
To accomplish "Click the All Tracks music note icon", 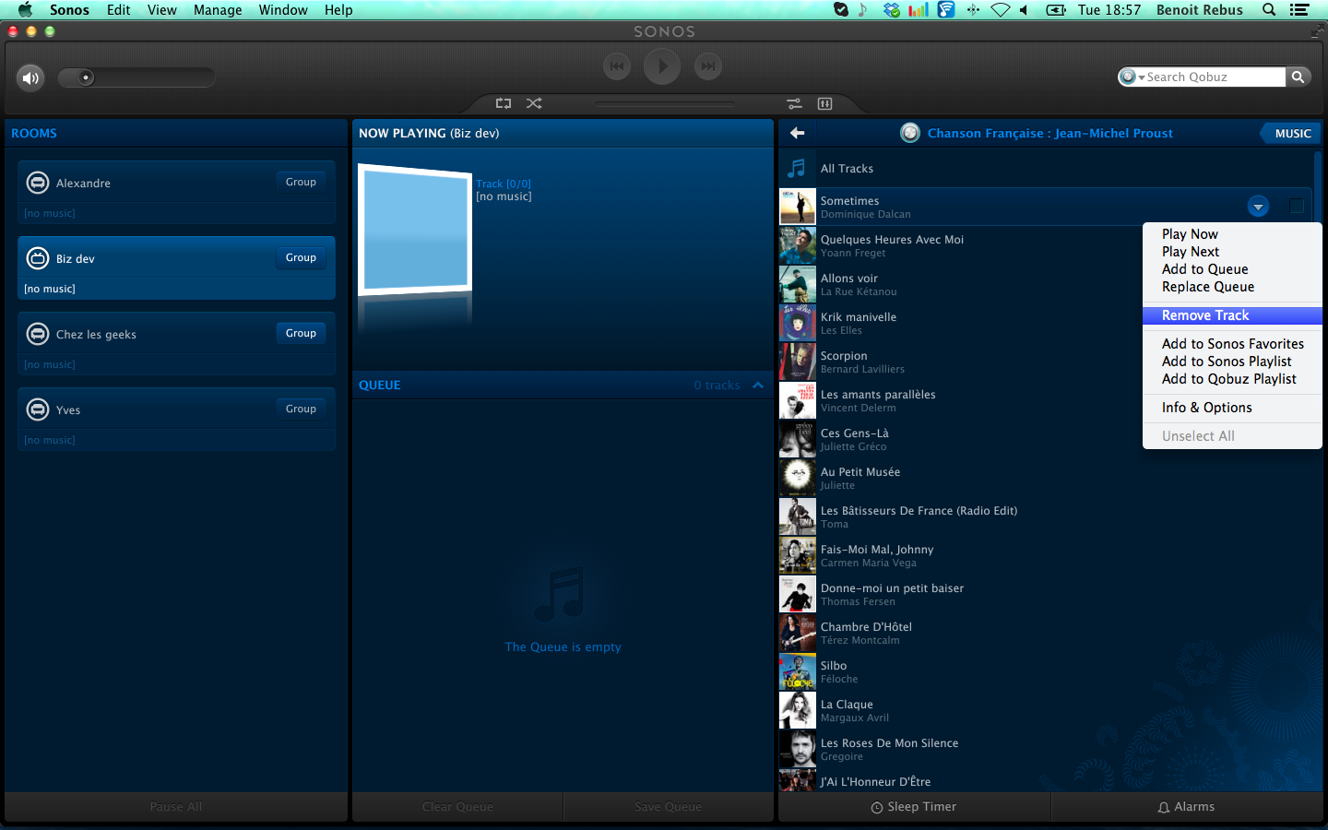I will tap(797, 168).
